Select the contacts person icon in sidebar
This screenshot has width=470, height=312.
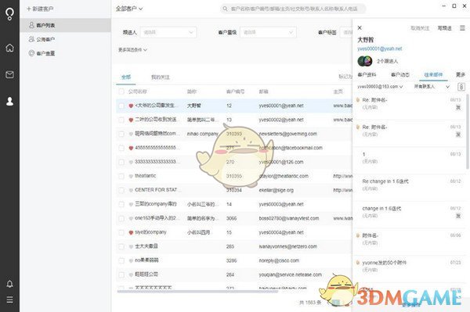pos(9,102)
